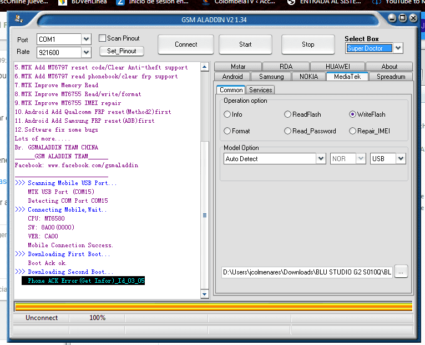Image resolution: width=425 pixels, height=345 pixels.
Task: Select the ReadFlash operation option
Action: (287, 114)
